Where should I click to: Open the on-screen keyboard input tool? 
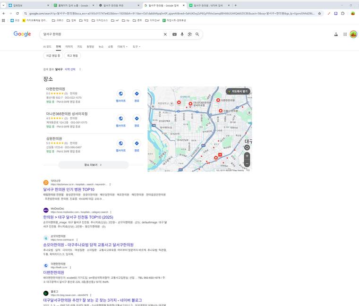pos(174,34)
